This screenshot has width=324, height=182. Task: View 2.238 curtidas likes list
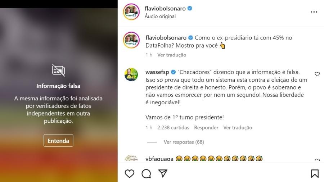(173, 128)
